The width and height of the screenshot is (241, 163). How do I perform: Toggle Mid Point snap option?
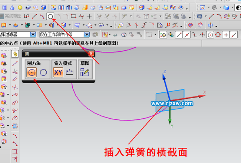tap(187, 35)
